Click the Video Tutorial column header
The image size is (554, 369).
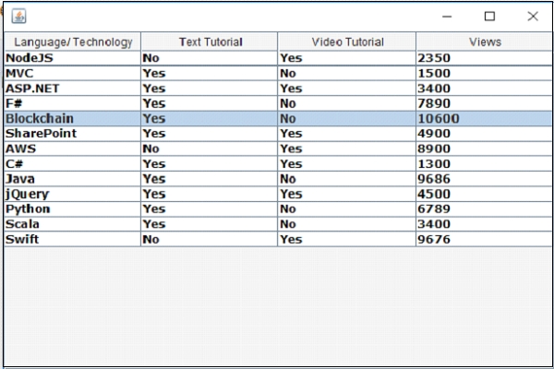347,42
